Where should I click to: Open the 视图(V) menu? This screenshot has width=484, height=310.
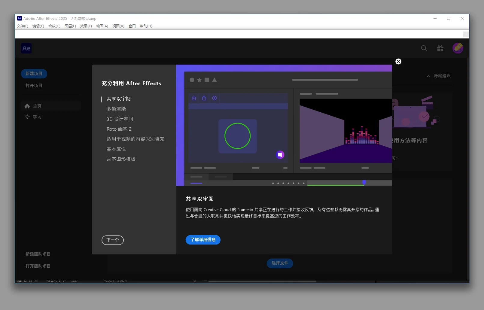(x=118, y=26)
